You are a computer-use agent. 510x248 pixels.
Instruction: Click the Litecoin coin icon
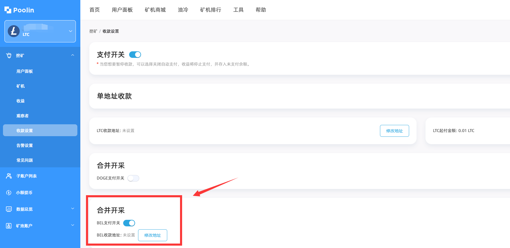pos(14,31)
